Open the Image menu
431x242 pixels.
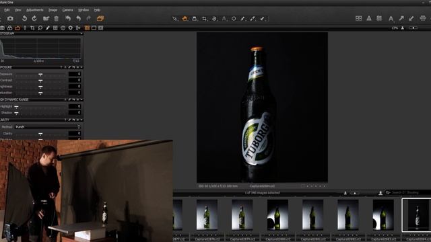pos(53,10)
